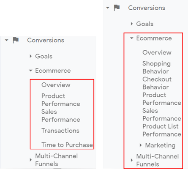Image resolution: width=188 pixels, height=169 pixels.
Task: Open Product Performance in right panel
Action: point(162,99)
